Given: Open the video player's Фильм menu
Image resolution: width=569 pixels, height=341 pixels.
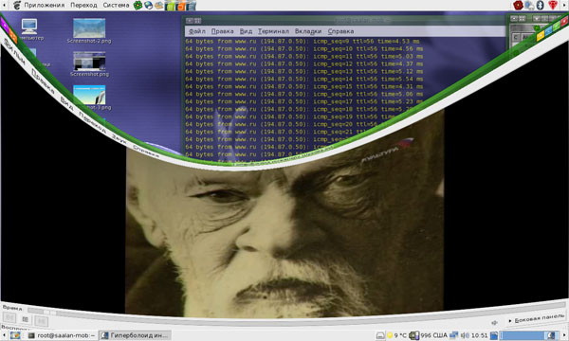Looking at the screenshot, I should pos(14,52).
